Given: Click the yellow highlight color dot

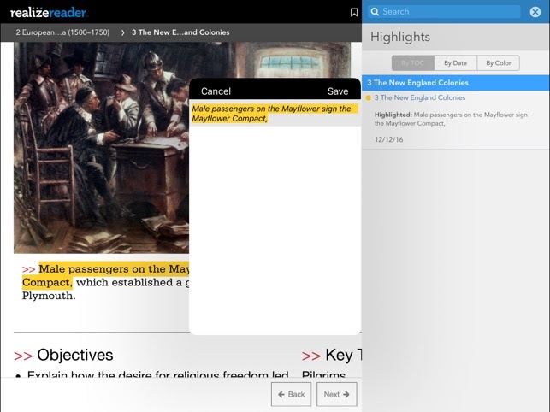Looking at the screenshot, I should [x=369, y=97].
